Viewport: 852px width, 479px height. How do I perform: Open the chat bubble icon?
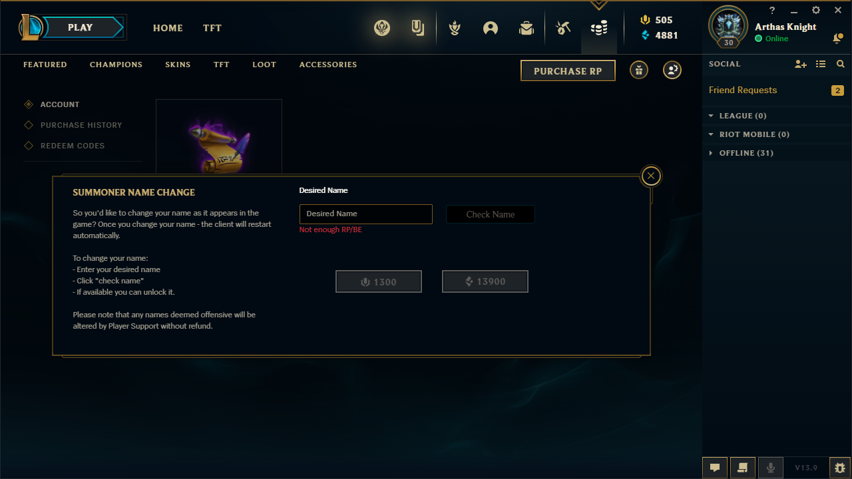[x=715, y=468]
